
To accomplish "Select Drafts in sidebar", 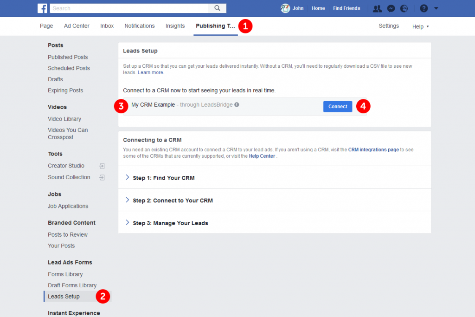I will [x=56, y=79].
